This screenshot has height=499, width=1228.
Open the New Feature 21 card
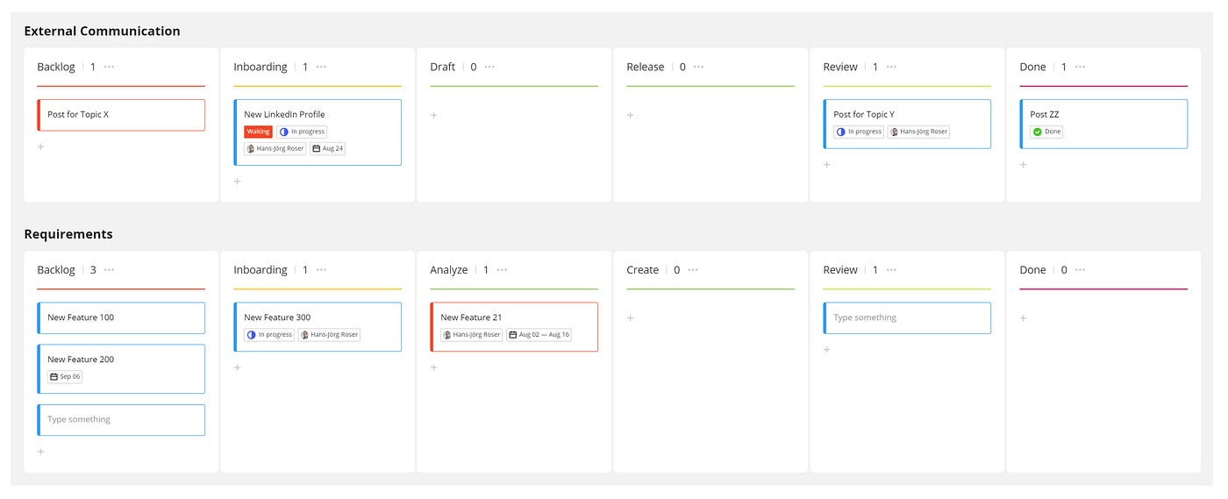pyautogui.click(x=514, y=327)
